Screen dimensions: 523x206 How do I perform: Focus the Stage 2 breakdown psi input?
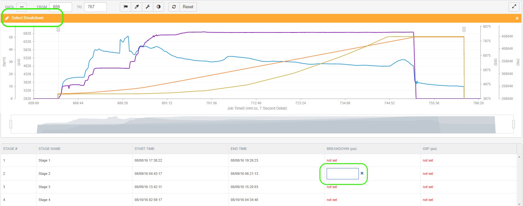click(x=342, y=174)
